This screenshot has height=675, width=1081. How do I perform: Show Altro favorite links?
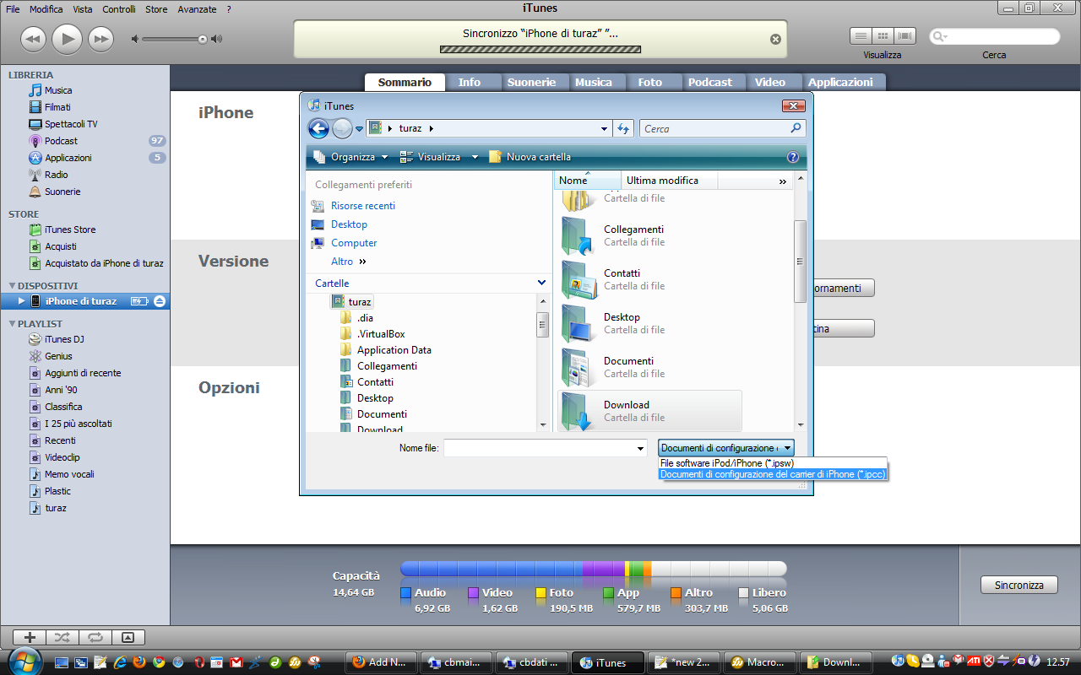[348, 262]
